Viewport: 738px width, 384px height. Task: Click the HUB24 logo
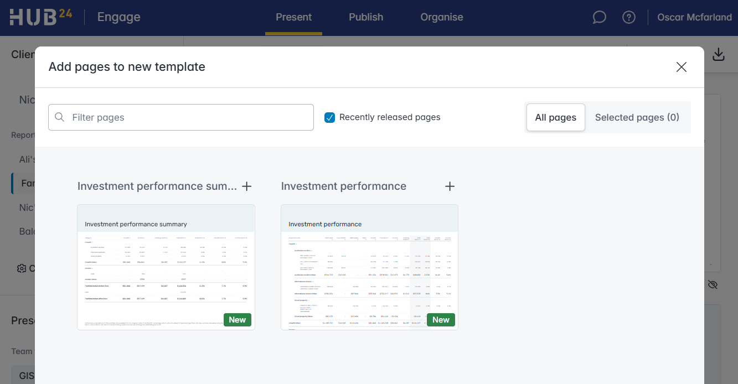tap(40, 17)
